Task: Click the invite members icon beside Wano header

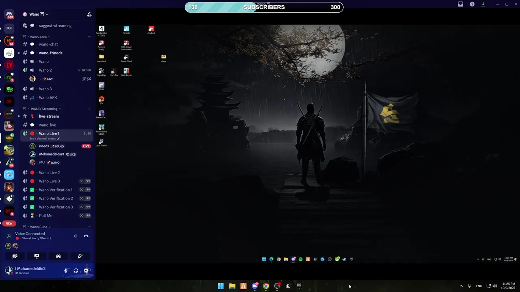Action: (89, 14)
